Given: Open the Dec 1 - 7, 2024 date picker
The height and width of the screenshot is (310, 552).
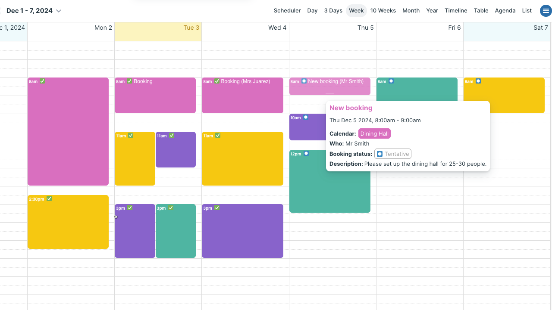Looking at the screenshot, I should coord(34,11).
